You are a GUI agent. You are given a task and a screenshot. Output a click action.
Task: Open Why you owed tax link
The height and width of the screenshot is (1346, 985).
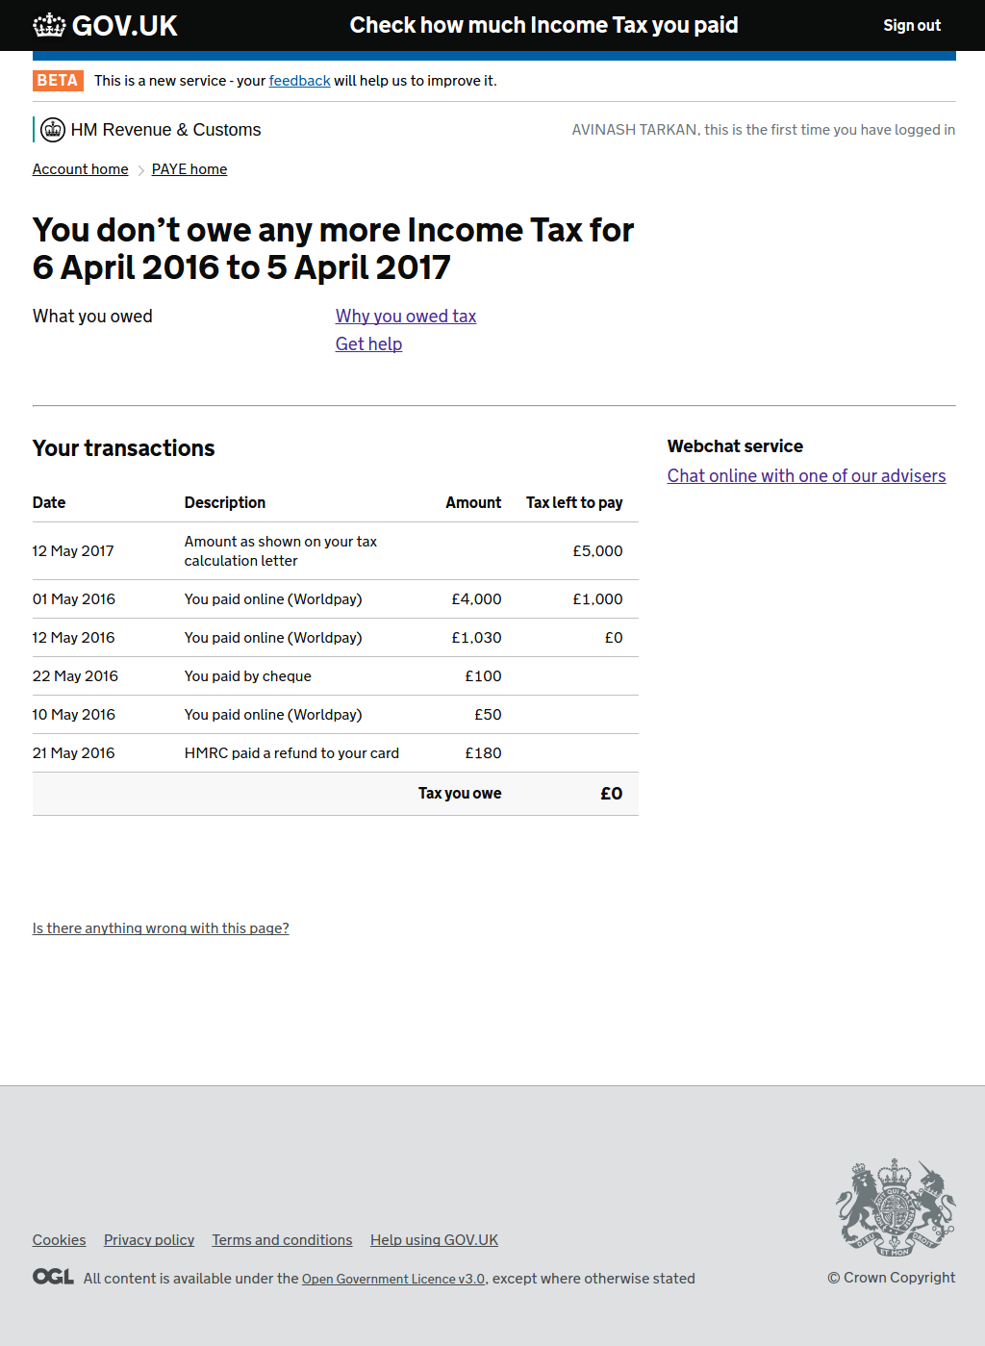(405, 317)
